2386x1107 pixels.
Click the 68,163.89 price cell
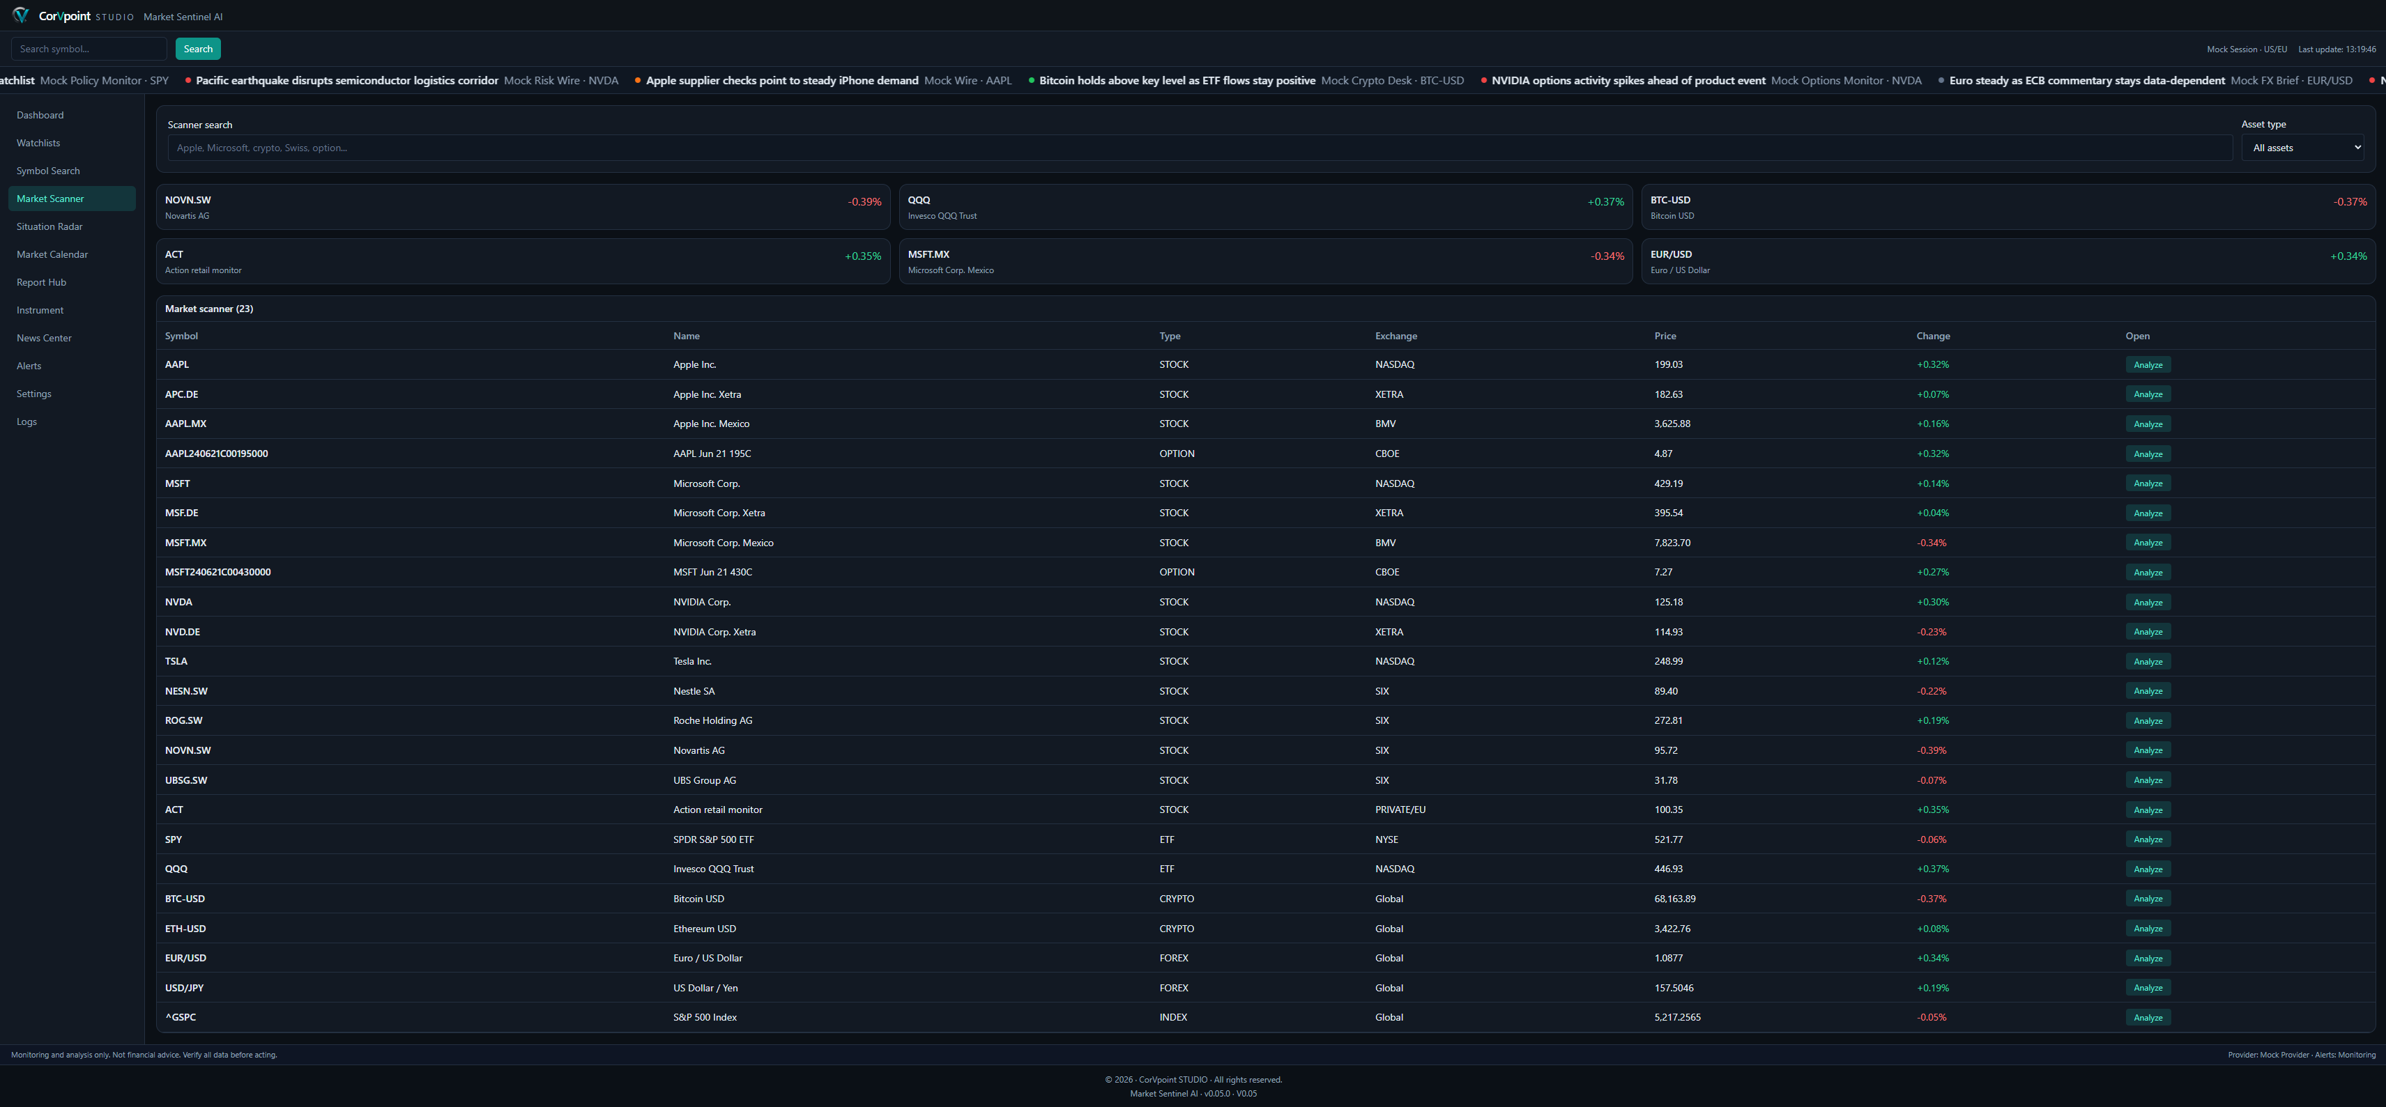[1676, 899]
